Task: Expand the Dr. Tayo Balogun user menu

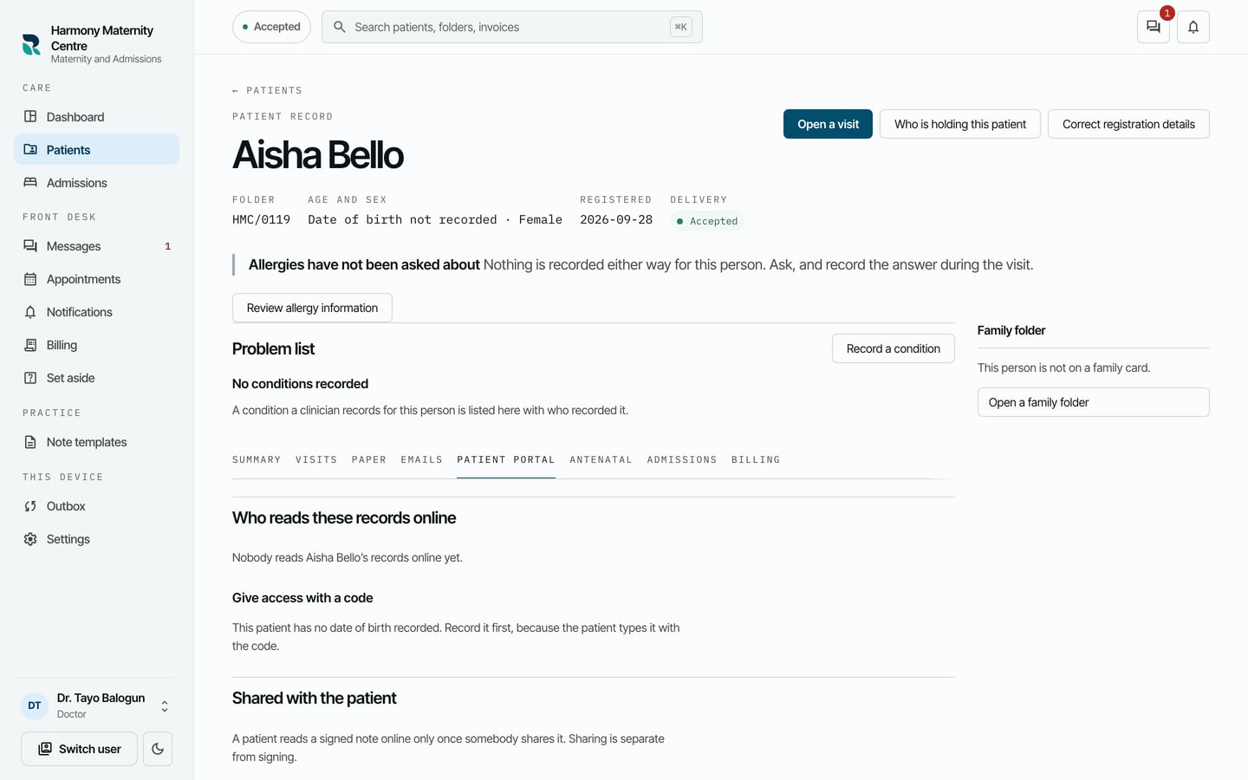Action: (165, 706)
